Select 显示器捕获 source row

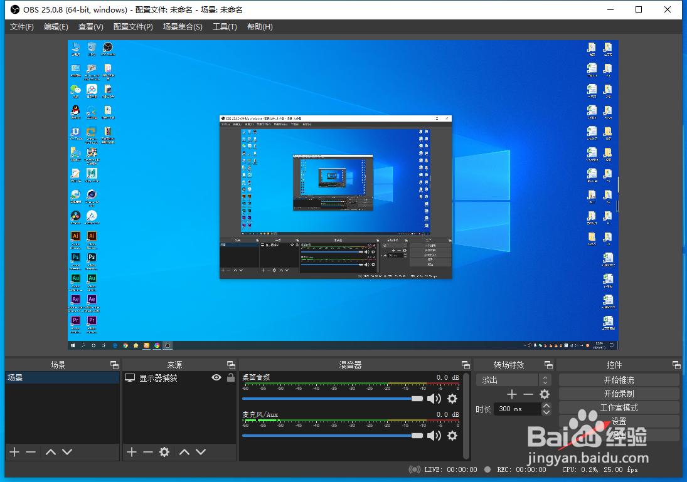click(179, 377)
